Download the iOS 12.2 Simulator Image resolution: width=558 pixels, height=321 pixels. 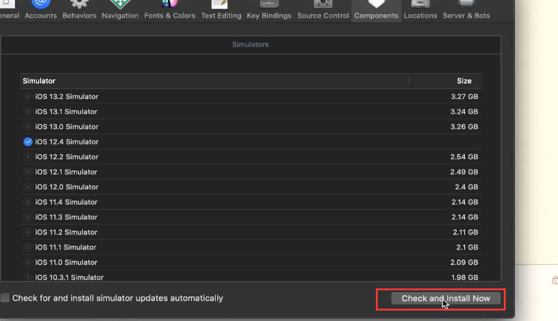(x=28, y=157)
